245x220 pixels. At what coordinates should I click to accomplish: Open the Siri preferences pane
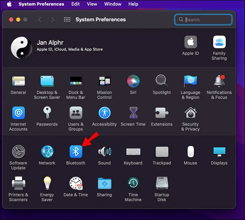click(133, 81)
